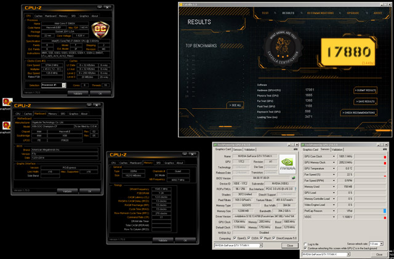Toggle the PhysX checkbox
This screenshot has height=259, width=394.
click(x=261, y=238)
